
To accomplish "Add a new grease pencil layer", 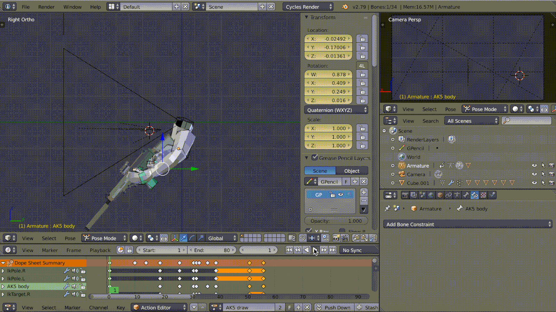I will click(364, 192).
